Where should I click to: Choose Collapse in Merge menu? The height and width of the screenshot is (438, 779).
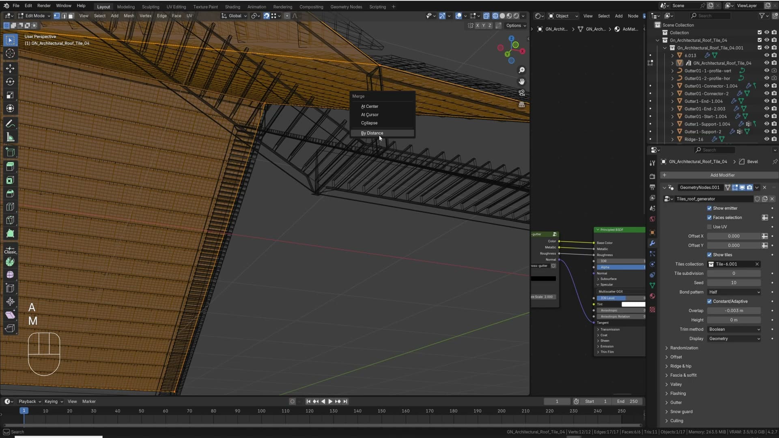[382, 123]
